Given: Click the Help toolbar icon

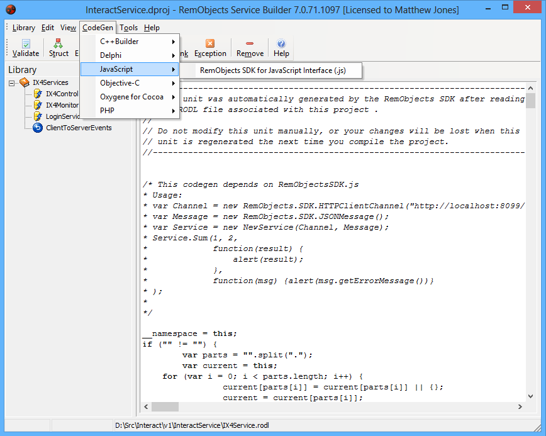Looking at the screenshot, I should click(x=281, y=43).
